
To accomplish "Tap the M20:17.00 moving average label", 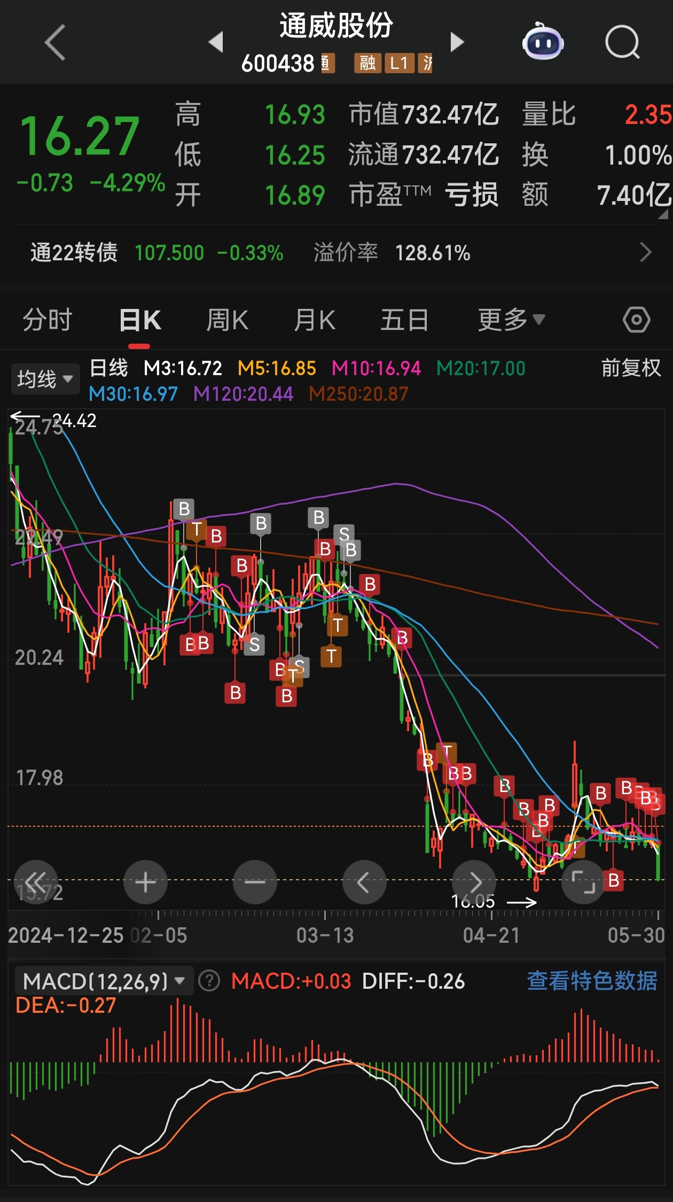I will [x=481, y=368].
